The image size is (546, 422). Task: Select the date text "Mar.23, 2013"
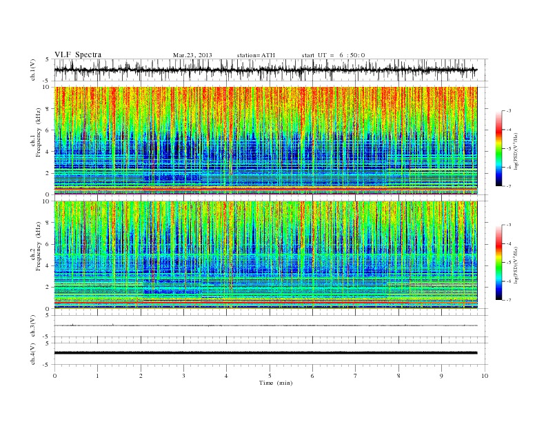192,55
